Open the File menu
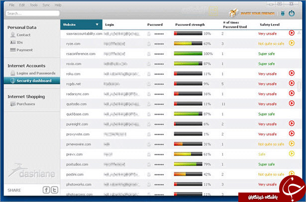 coord(11,5)
